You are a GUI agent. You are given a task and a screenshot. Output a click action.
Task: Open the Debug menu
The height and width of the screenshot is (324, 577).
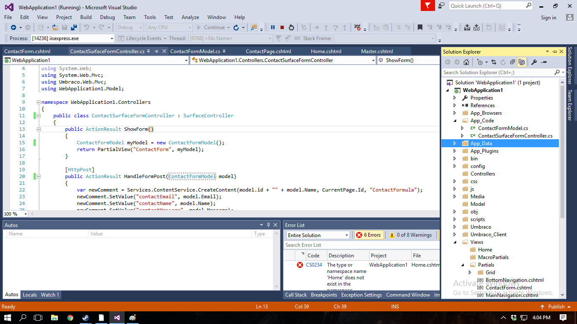coord(107,17)
